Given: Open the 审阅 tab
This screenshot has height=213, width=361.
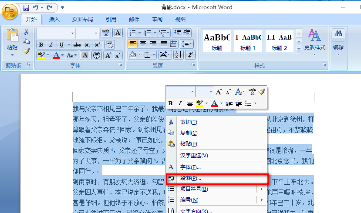Looking at the screenshot, I should coord(157,20).
